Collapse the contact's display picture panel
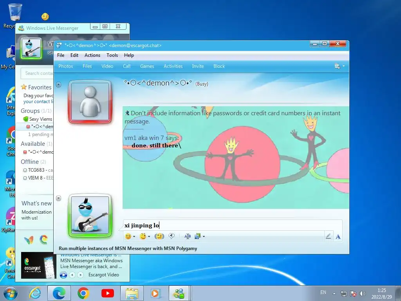Viewport: 401px width, 301px height. tap(59, 85)
